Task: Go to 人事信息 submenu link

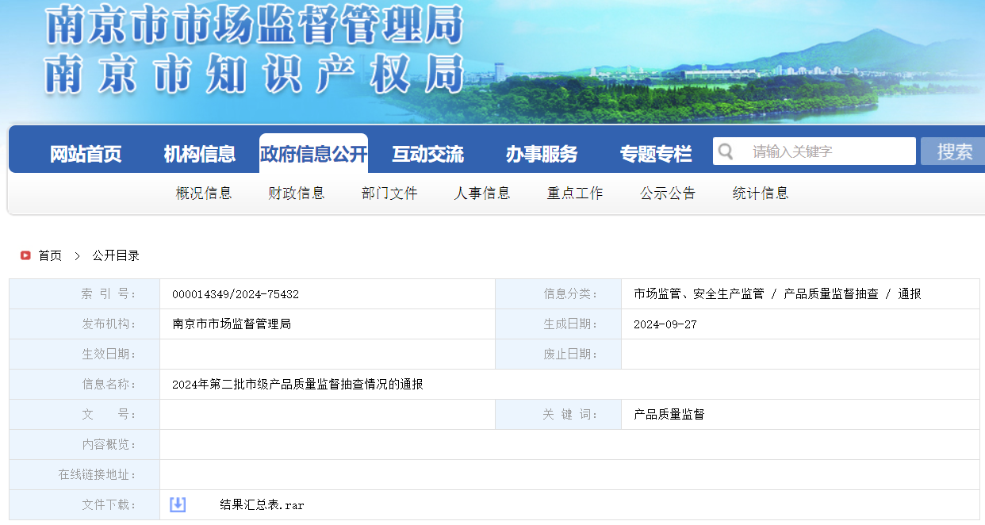Action: 482,194
